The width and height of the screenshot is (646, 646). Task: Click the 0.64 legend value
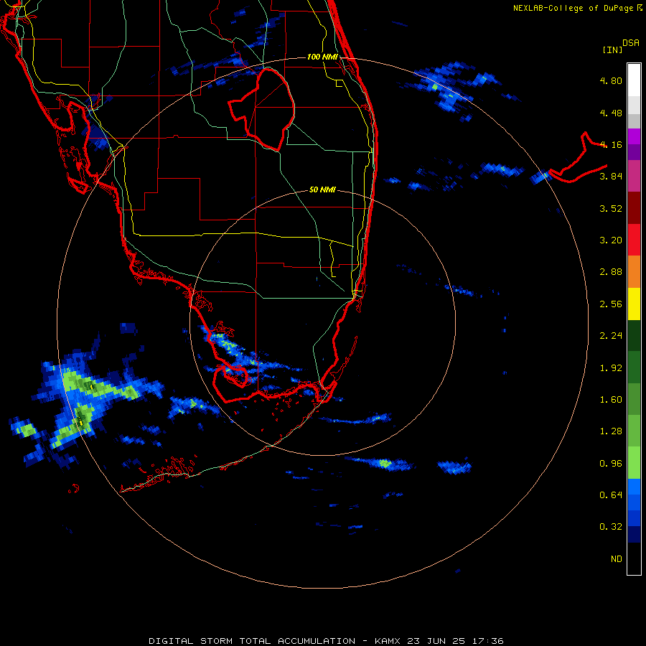tap(611, 495)
